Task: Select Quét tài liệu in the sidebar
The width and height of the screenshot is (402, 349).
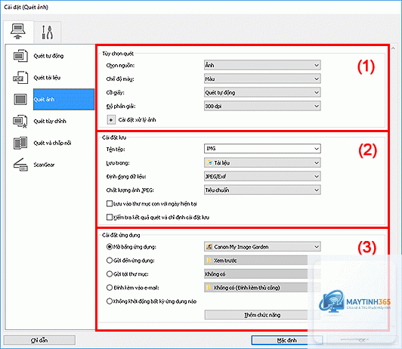Action: (x=47, y=77)
